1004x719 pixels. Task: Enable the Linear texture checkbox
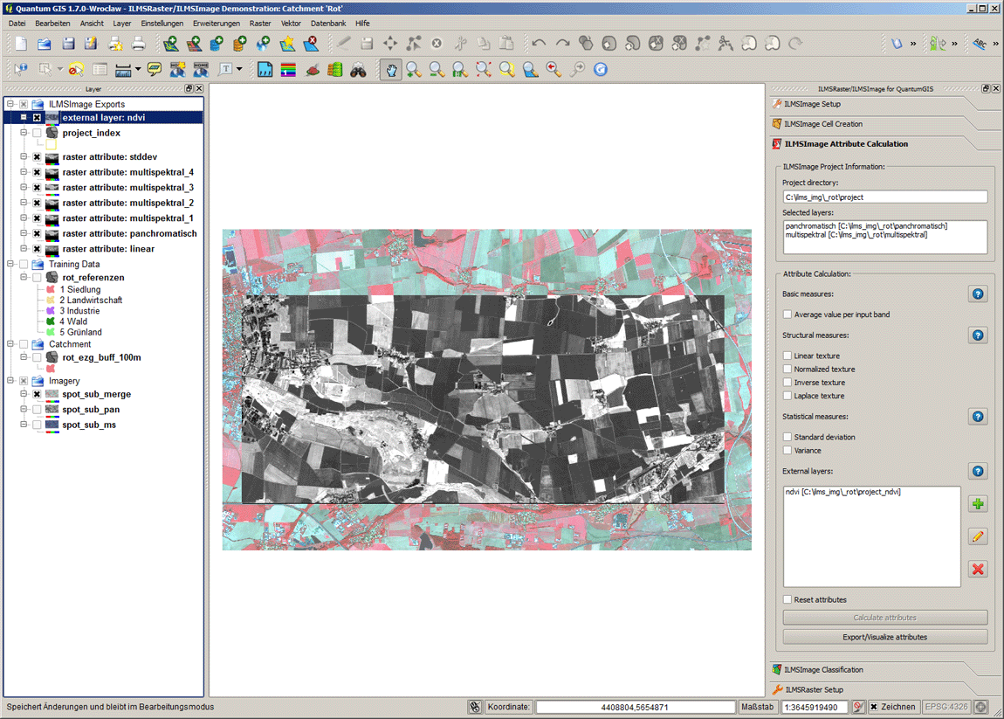tap(787, 356)
